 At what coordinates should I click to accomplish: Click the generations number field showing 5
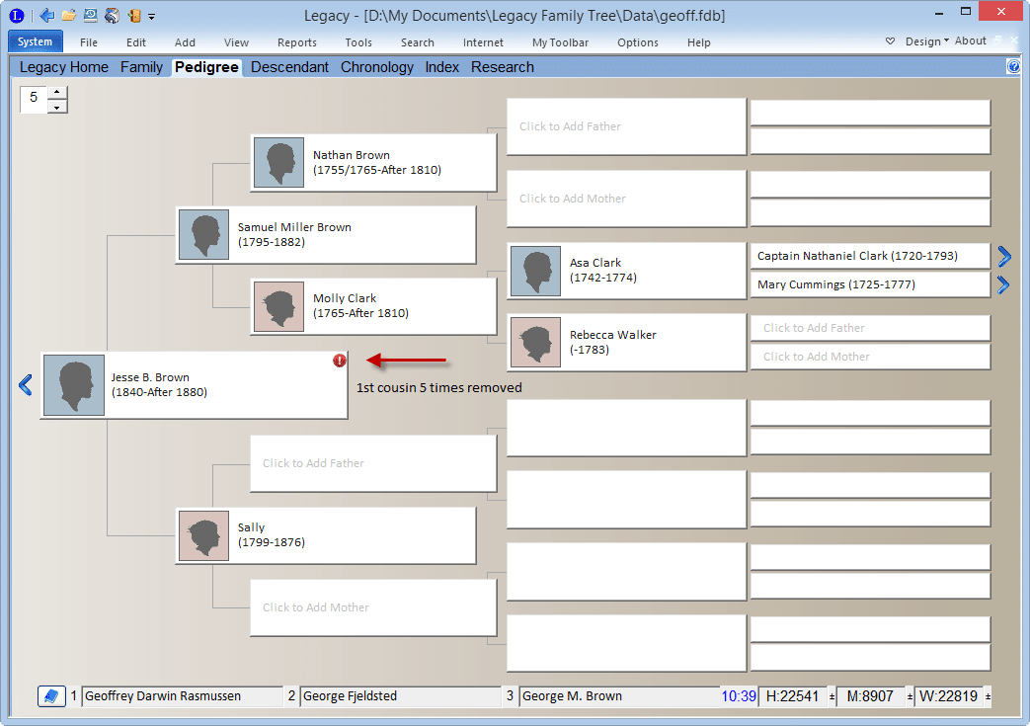click(x=34, y=99)
